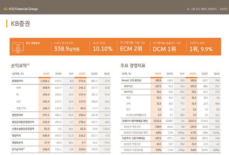Select 1H25 column header in 손익요약 table

pos(46,73)
